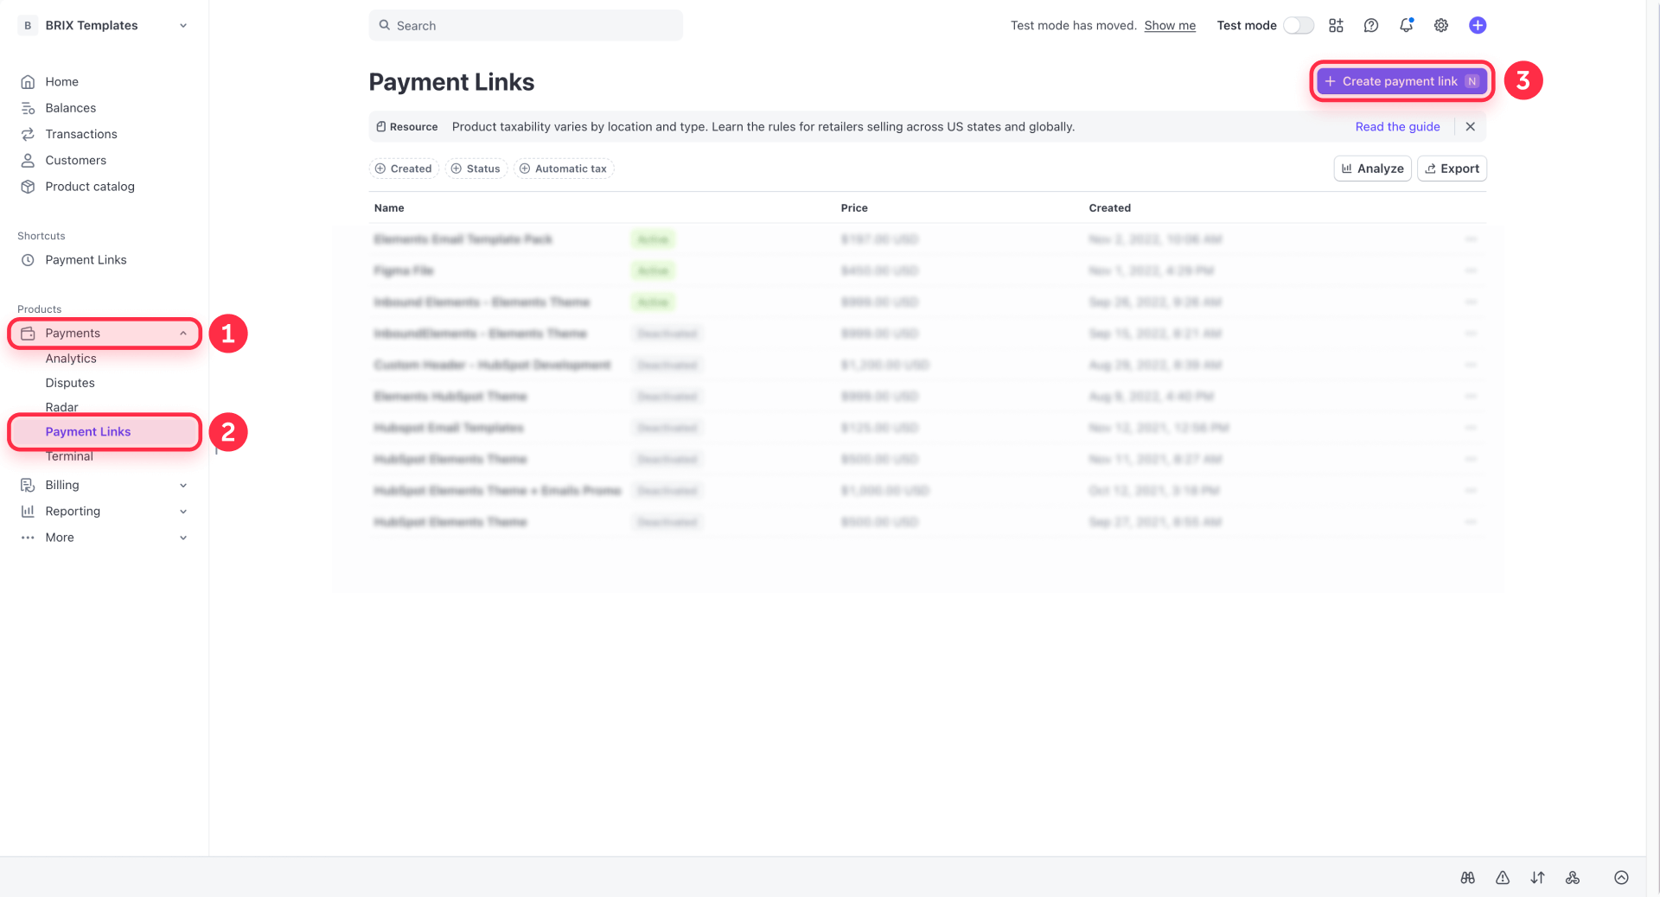Viewport: 1660px width, 897px height.
Task: Click the purple plus create icon
Action: click(1478, 25)
